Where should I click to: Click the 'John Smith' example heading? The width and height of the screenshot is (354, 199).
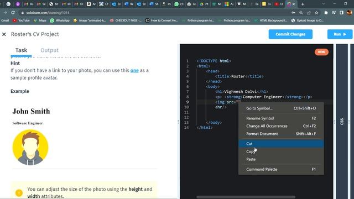tap(31, 111)
